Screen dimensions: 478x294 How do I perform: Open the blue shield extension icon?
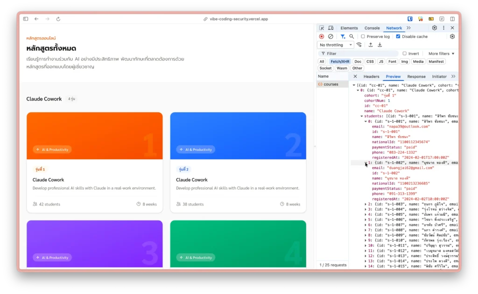click(410, 19)
